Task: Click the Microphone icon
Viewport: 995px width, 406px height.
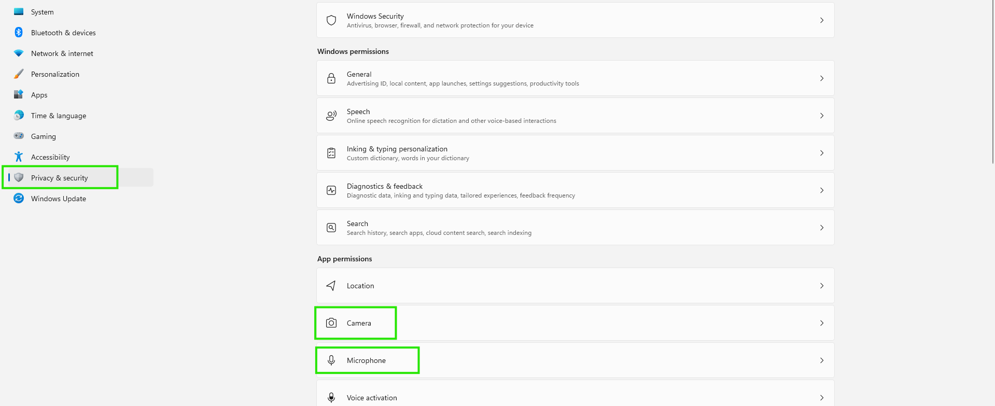Action: click(x=331, y=360)
